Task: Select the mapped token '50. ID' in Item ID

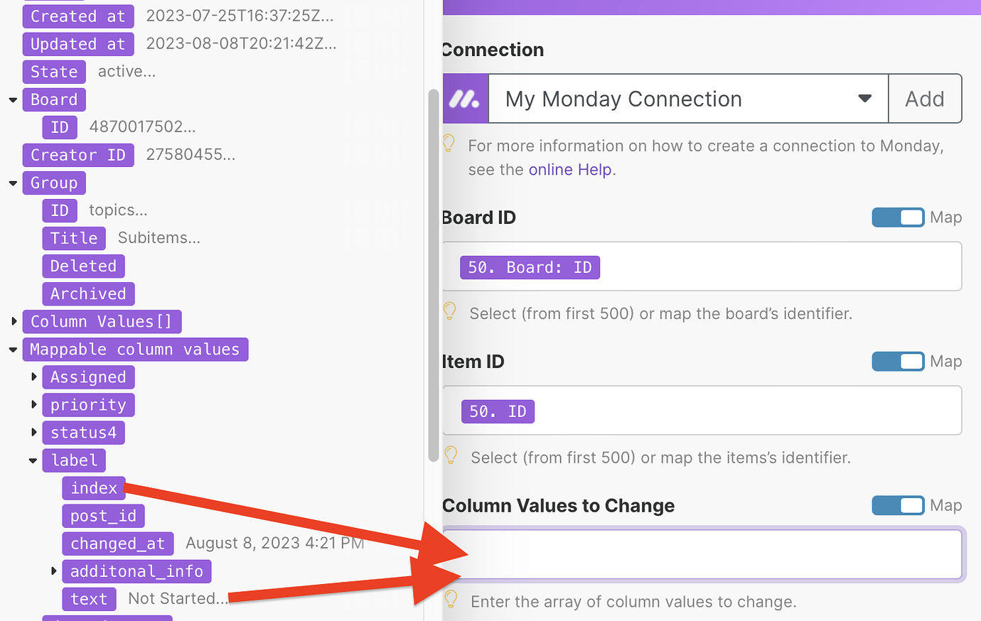Action: pyautogui.click(x=498, y=411)
